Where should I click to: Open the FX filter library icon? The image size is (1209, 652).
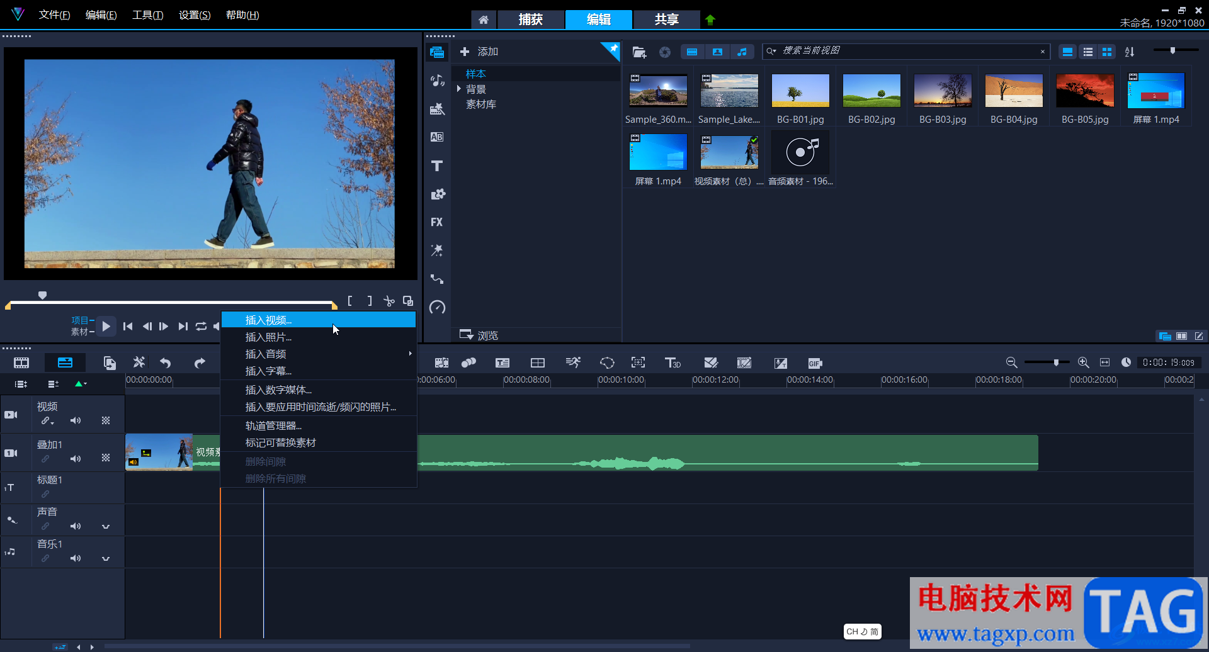tap(437, 222)
